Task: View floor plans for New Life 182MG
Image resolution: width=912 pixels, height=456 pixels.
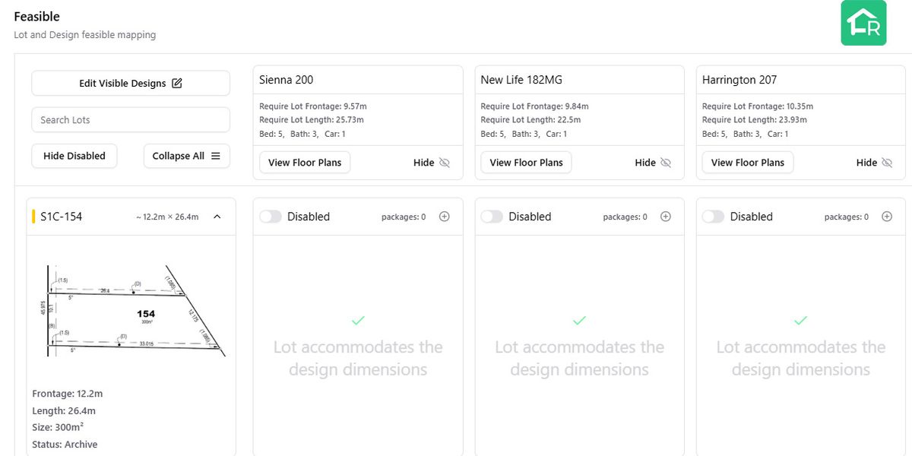Action: tap(525, 162)
